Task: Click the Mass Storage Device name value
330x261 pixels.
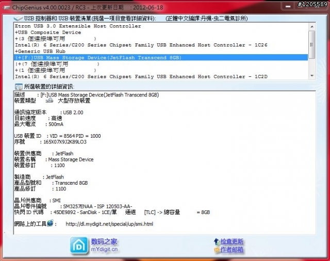Action: 71,159
